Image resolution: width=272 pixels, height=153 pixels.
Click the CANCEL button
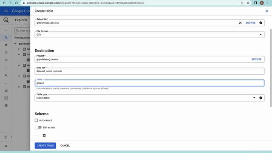point(65,145)
